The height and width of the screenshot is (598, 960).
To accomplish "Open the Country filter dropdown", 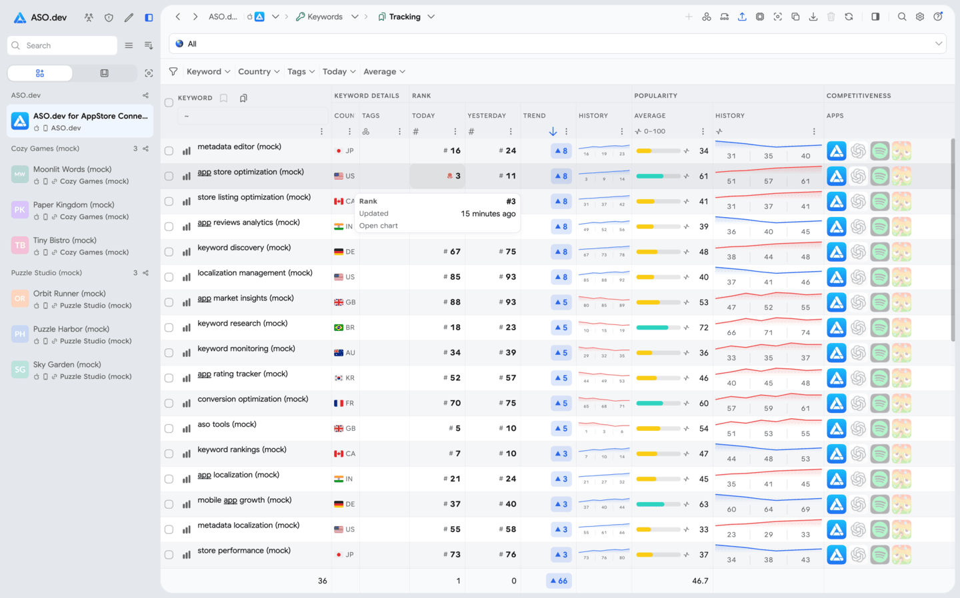I will (259, 71).
